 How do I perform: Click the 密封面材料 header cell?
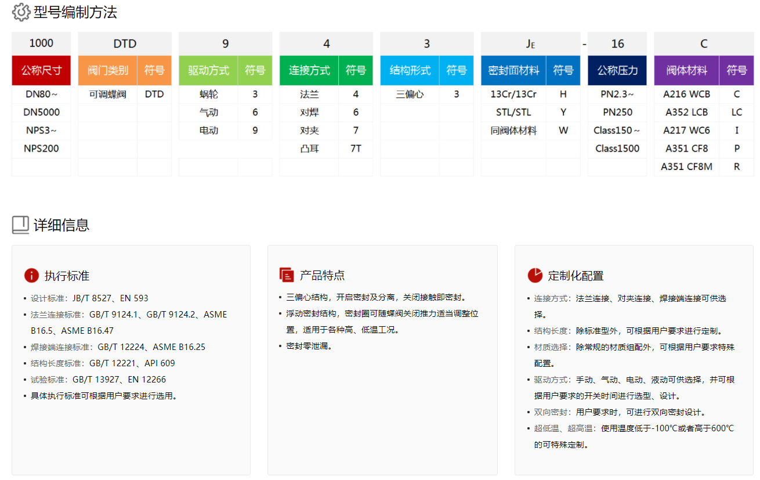(513, 71)
